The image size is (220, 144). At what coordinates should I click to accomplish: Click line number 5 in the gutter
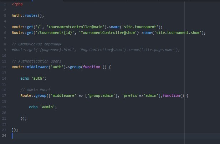click(x=5, y=27)
